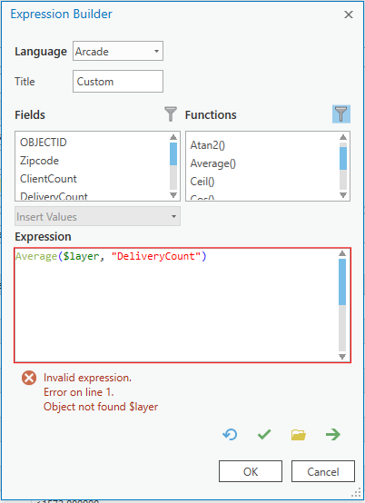The width and height of the screenshot is (365, 503).
Task: Select Zipcode in the Fields list
Action: click(39, 161)
